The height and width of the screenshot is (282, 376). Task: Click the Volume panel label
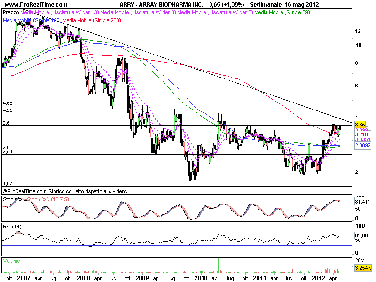11,261
